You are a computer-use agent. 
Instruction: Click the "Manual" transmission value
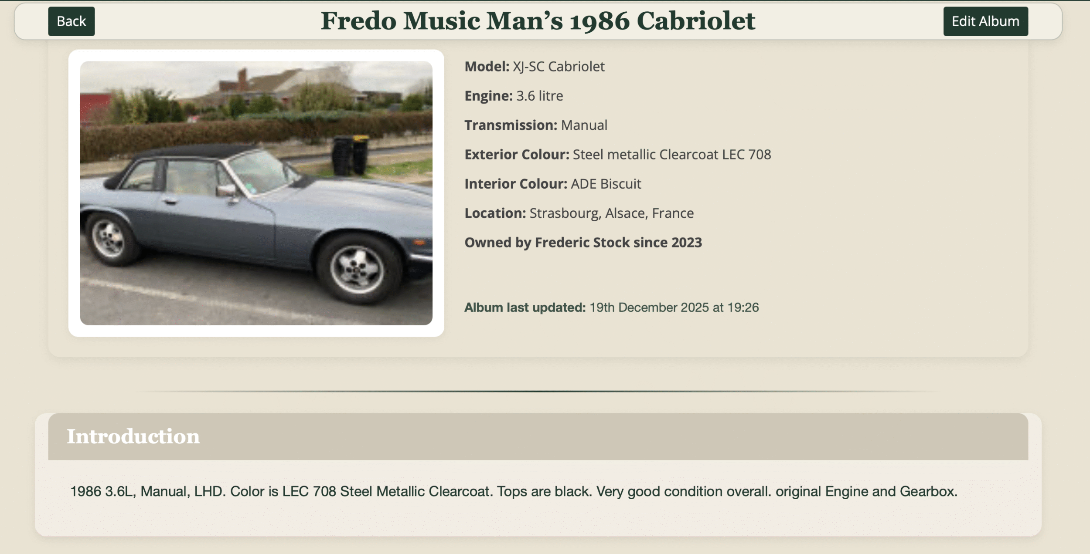(x=584, y=125)
